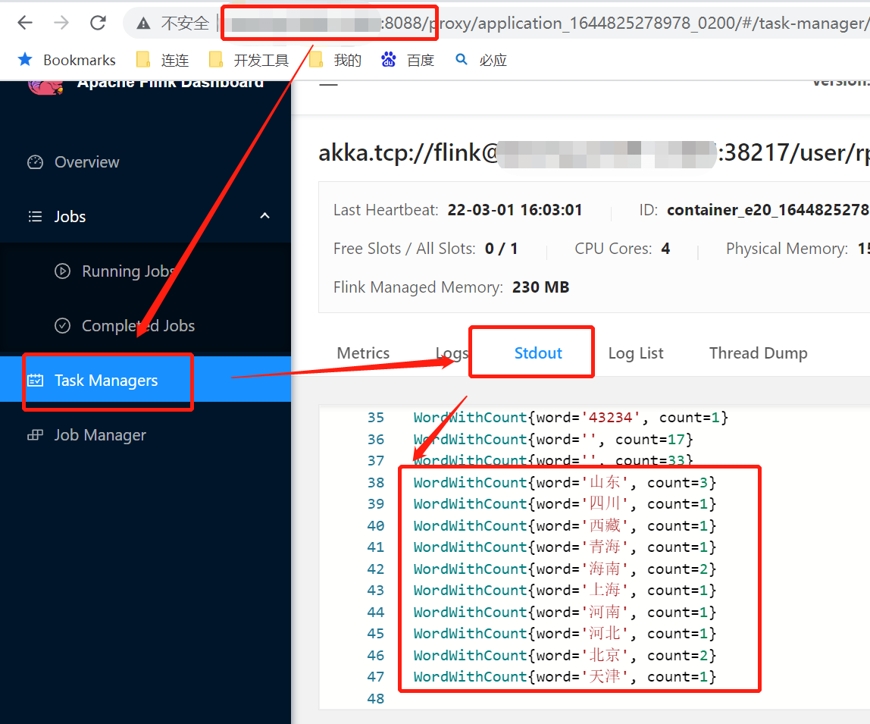This screenshot has height=724, width=870.
Task: Click the Completed Jobs checkmark icon
Action: 62,325
